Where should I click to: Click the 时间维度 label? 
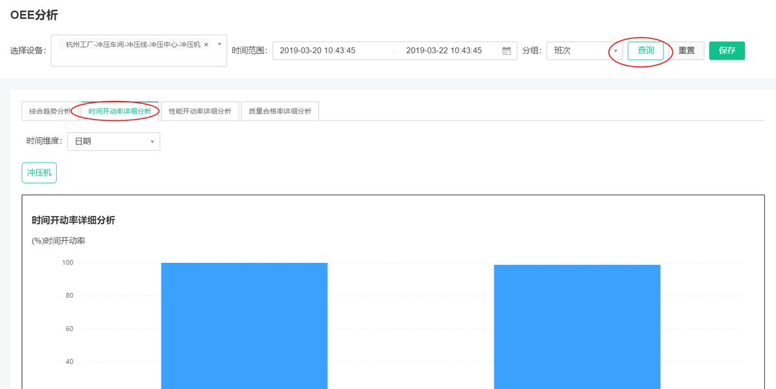coord(44,141)
